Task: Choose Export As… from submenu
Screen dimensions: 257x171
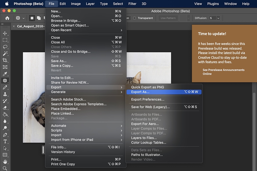Action: (164, 92)
